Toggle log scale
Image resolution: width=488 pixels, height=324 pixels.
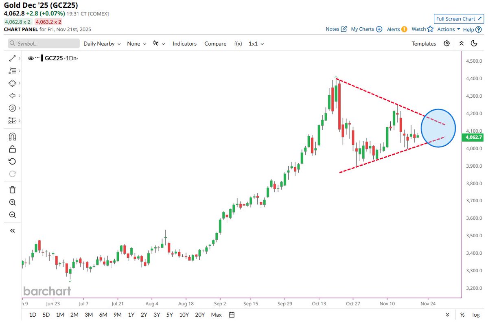pos(476,315)
